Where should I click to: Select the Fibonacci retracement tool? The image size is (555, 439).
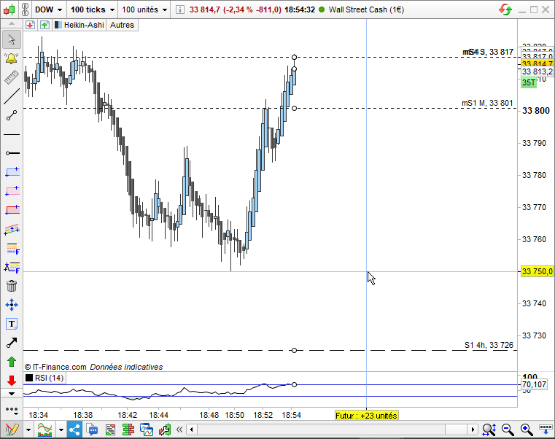coord(12,248)
